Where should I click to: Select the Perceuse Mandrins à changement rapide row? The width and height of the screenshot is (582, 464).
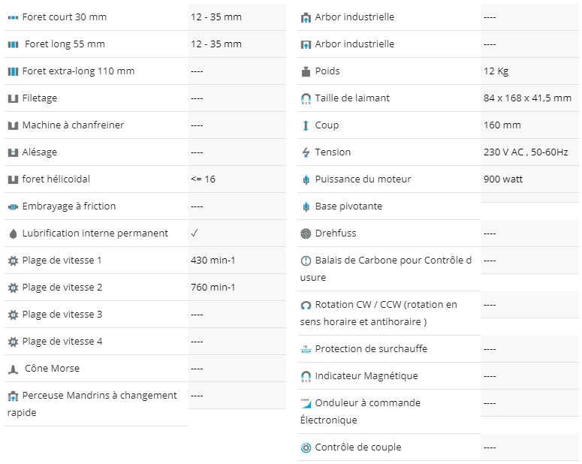[145, 404]
